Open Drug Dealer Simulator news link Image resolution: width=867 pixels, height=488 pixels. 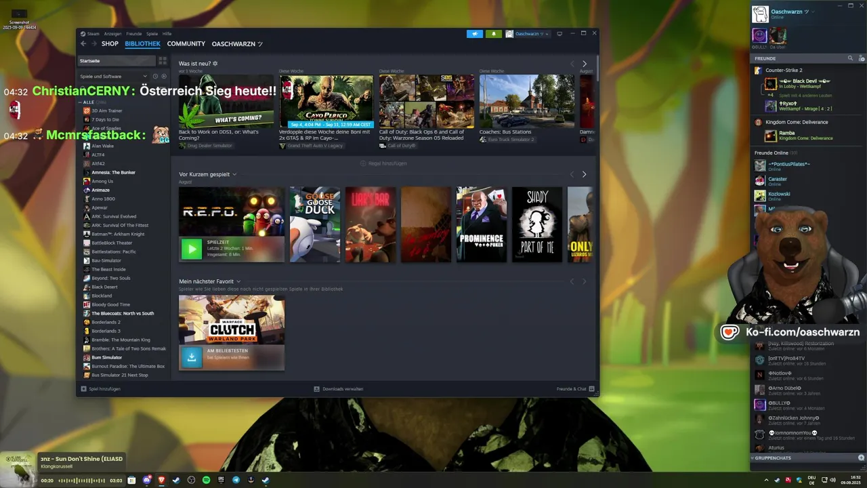pos(207,146)
